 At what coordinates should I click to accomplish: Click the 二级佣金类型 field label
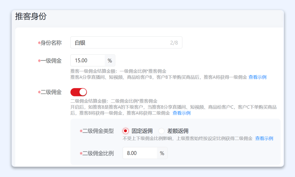99,131
